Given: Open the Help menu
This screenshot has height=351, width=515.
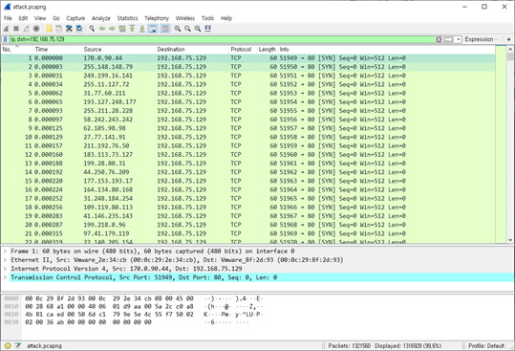Looking at the screenshot, I should [x=226, y=18].
